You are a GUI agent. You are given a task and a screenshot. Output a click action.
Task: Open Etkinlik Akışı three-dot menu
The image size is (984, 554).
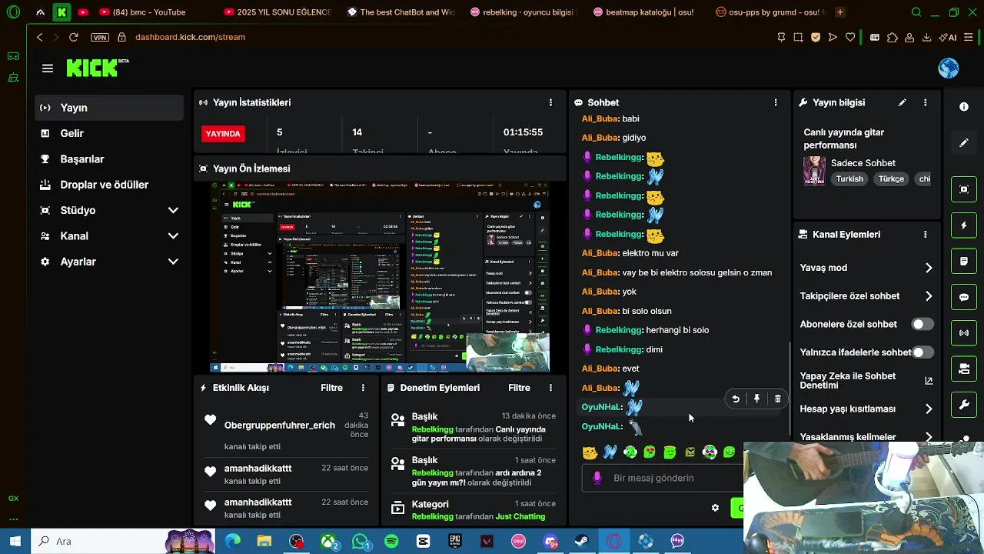point(364,388)
